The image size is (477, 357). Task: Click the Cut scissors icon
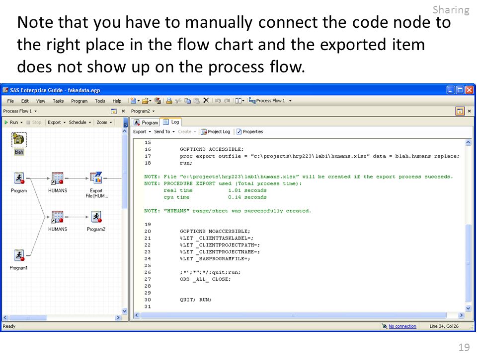pos(178,101)
